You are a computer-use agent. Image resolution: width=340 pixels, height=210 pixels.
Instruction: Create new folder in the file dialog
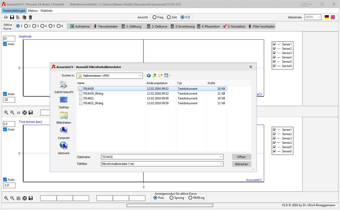point(160,75)
